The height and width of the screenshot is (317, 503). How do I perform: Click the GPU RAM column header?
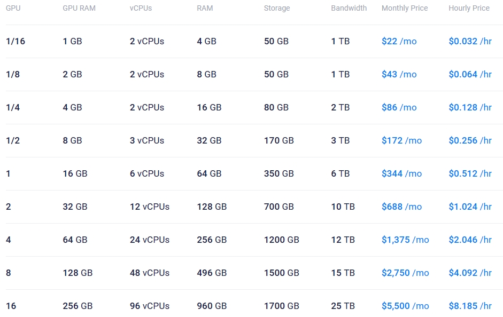click(79, 8)
